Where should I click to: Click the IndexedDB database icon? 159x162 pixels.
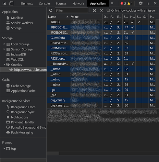pyautogui.click(x=8, y=54)
